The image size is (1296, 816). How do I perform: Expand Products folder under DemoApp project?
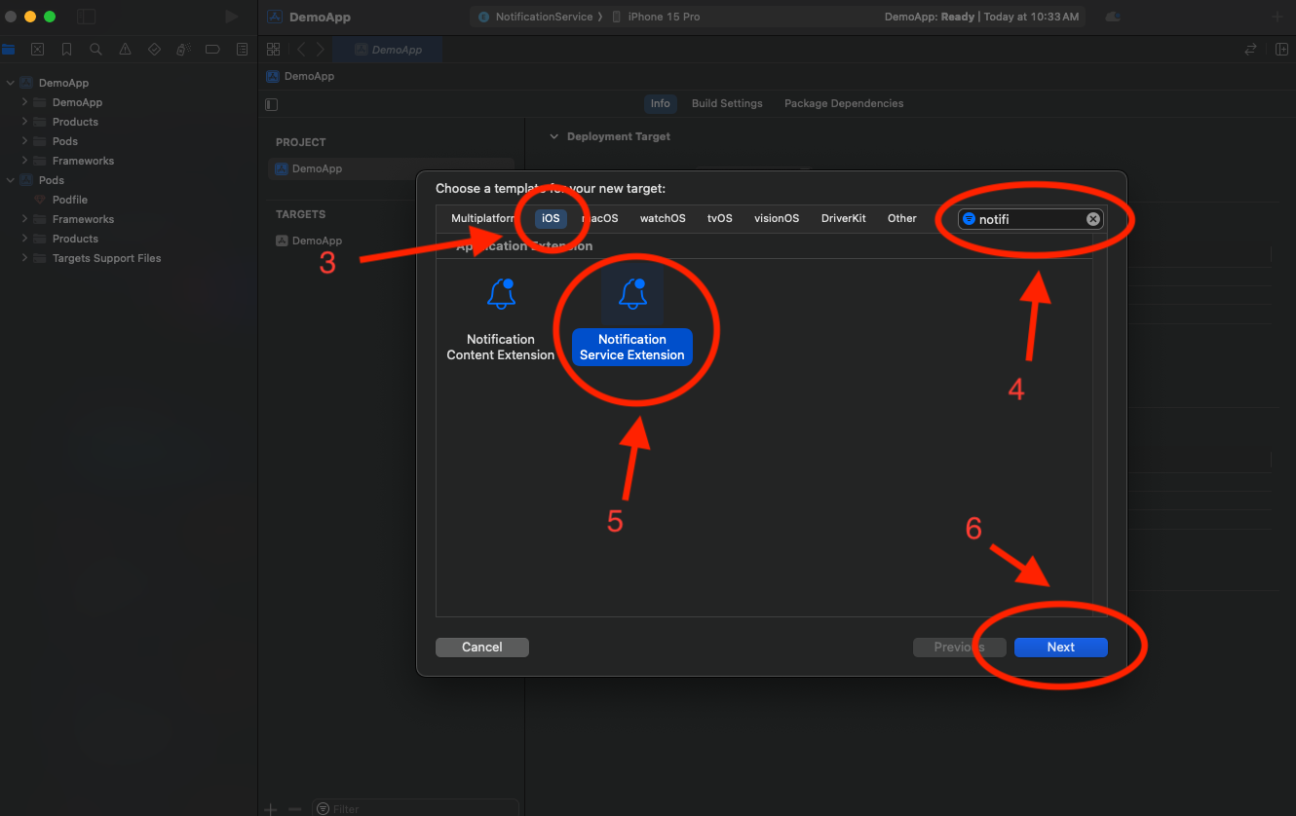pos(25,122)
